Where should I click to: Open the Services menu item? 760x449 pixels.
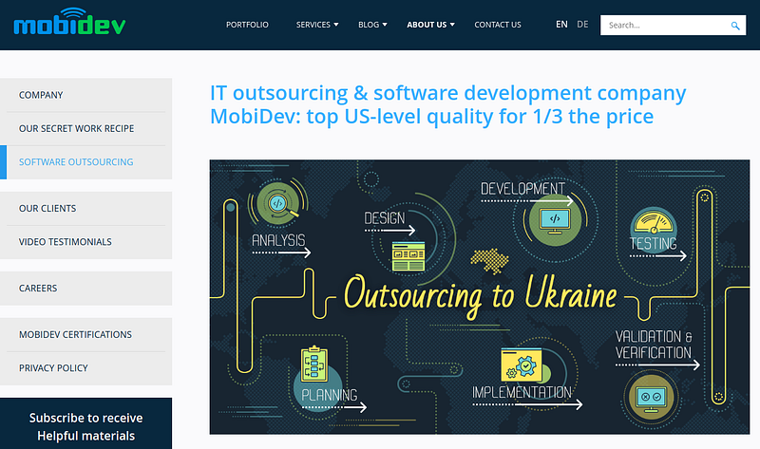pos(313,25)
